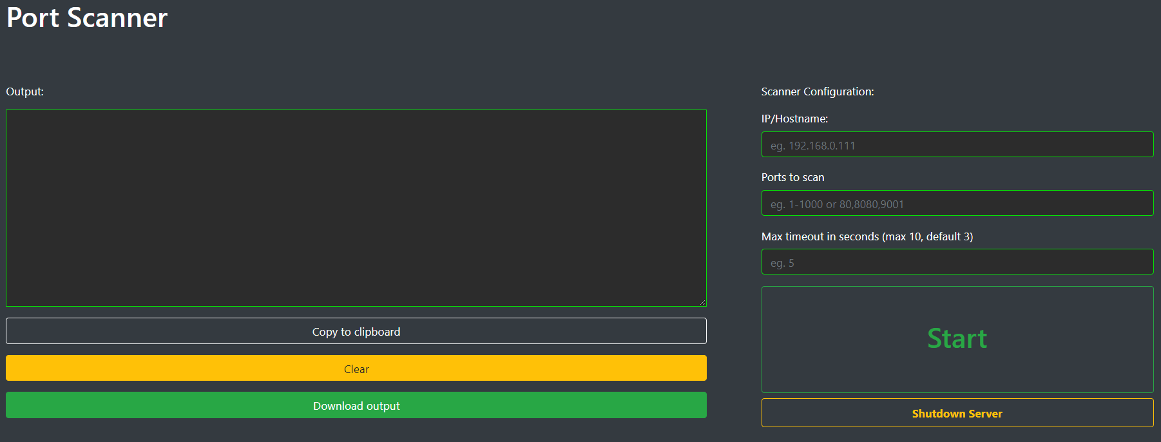
Task: Click the Port Scanner page heading
Action: (x=87, y=17)
